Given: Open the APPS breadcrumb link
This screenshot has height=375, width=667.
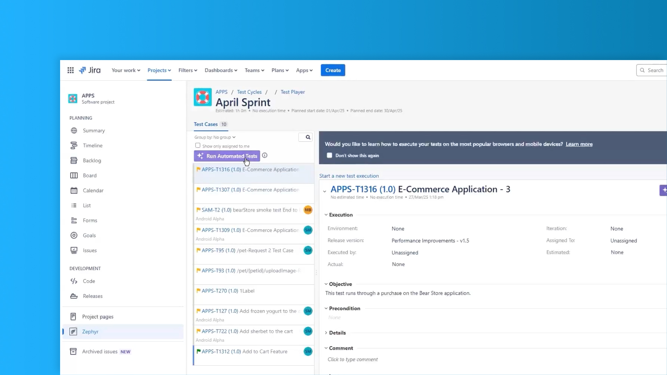Looking at the screenshot, I should 221,92.
